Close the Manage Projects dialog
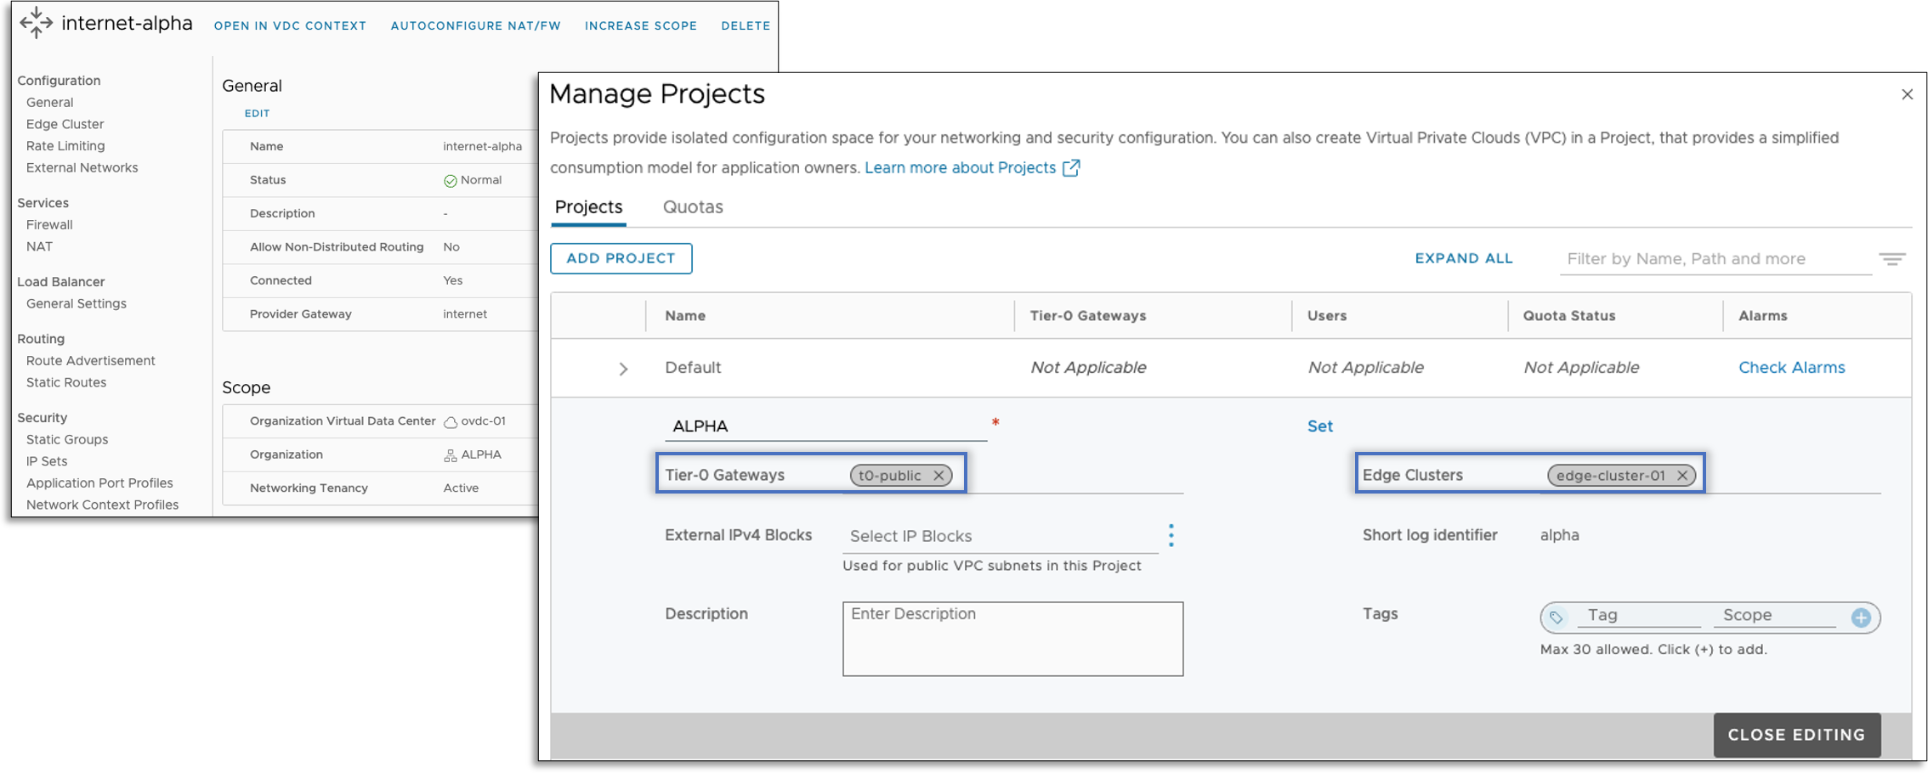Screen dimensions: 1928x773 (x=1907, y=94)
